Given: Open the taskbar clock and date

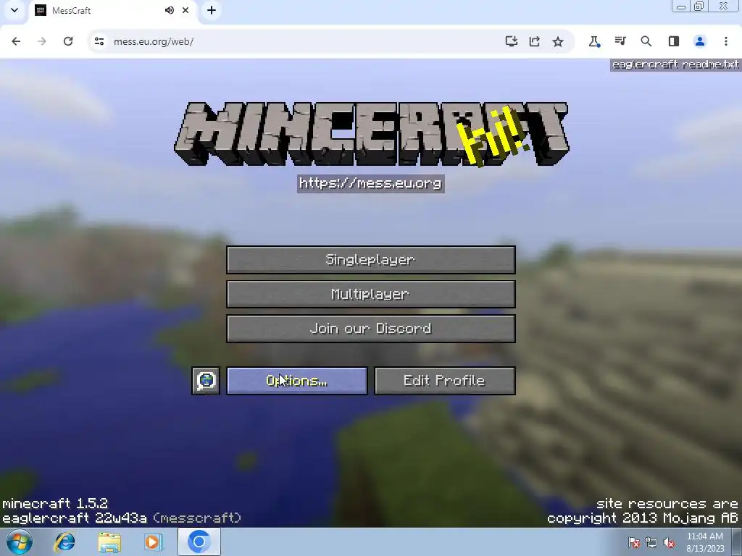Looking at the screenshot, I should (x=705, y=542).
